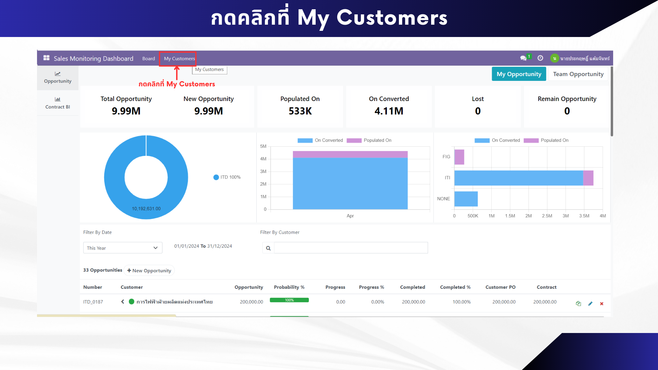
Task: Open the My Customers menu item
Action: pyautogui.click(x=179, y=59)
